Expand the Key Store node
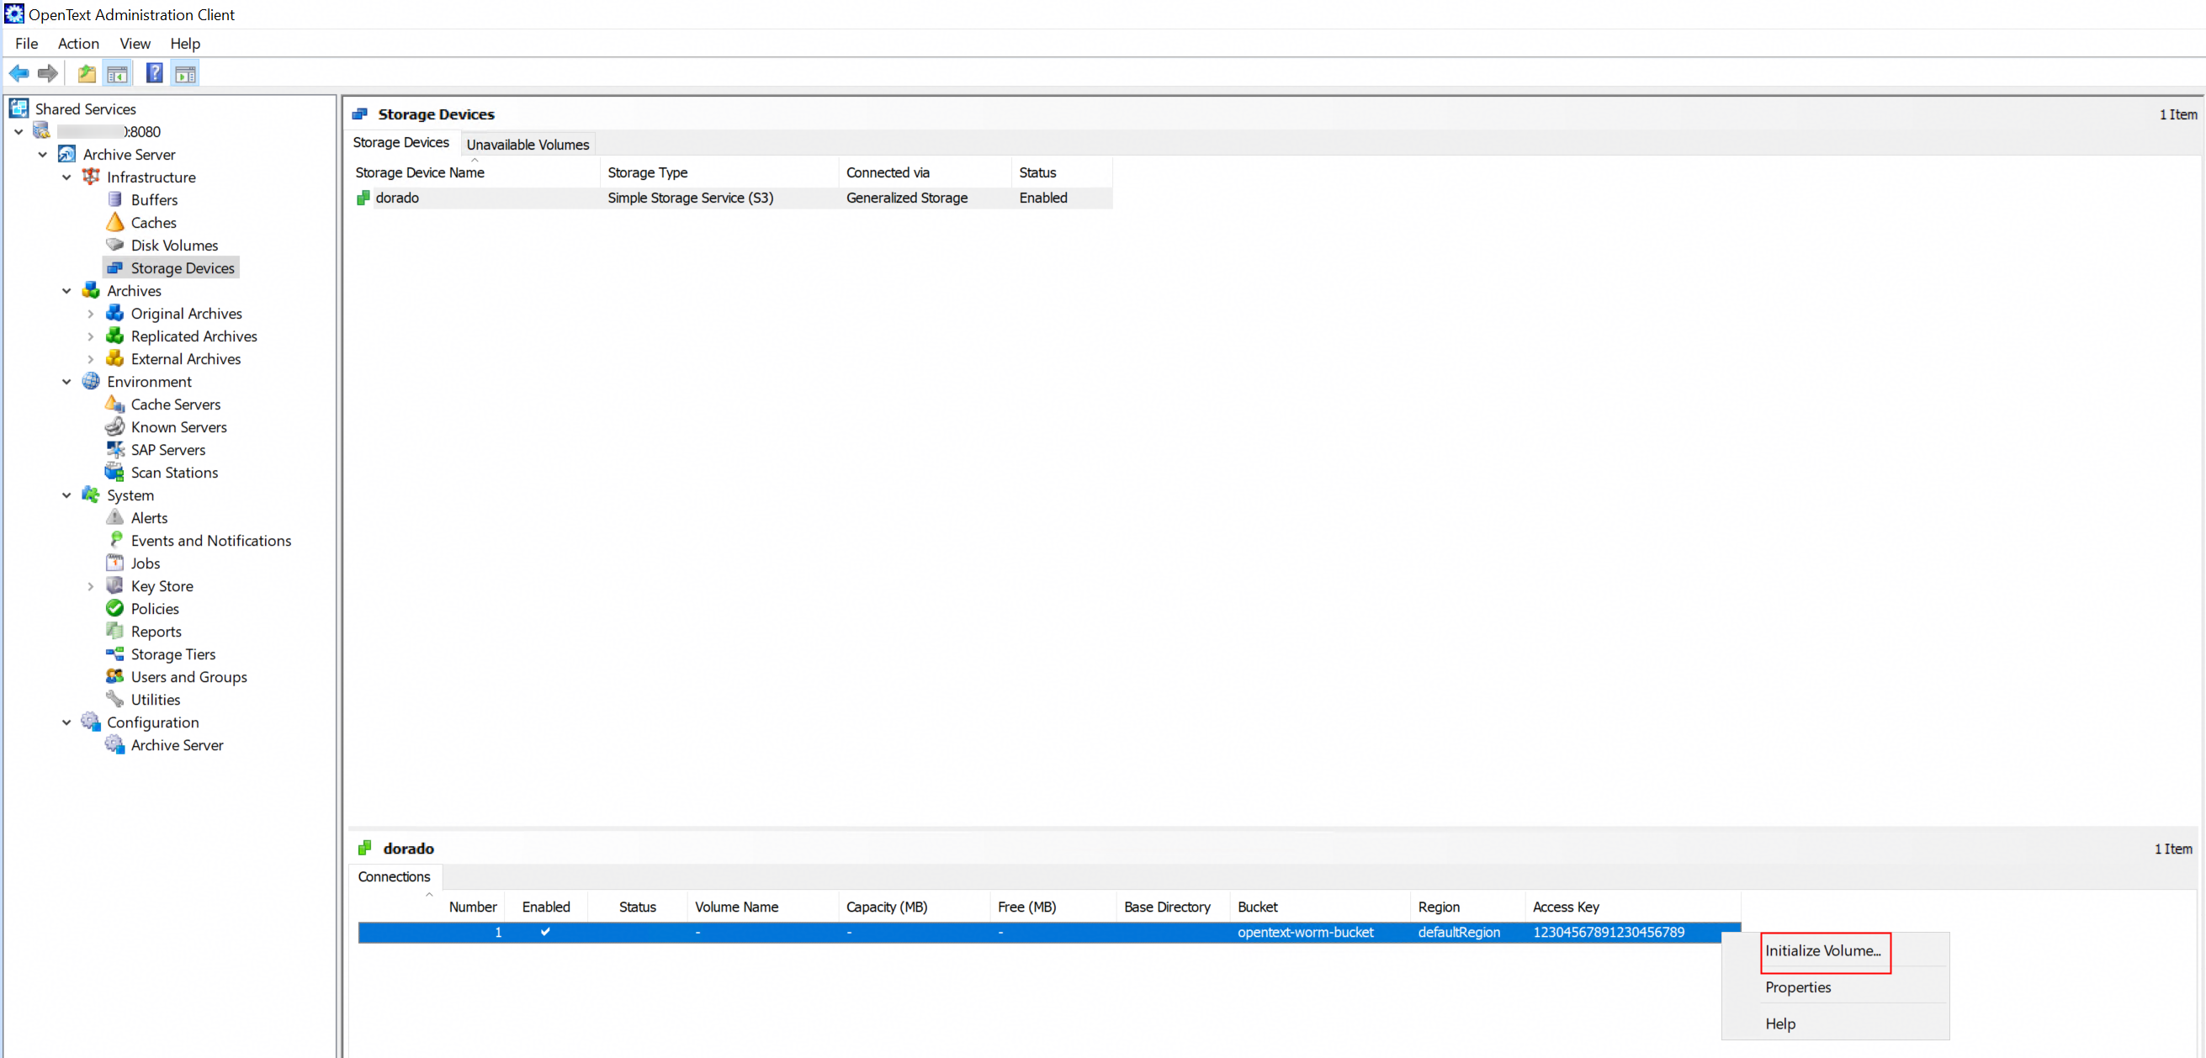This screenshot has height=1058, width=2206. [91, 586]
